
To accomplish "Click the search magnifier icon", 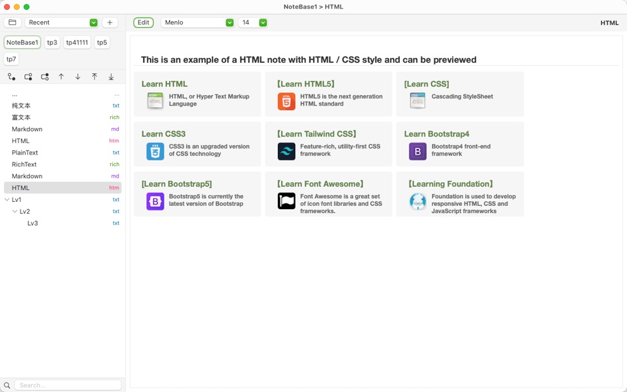I will point(7,385).
